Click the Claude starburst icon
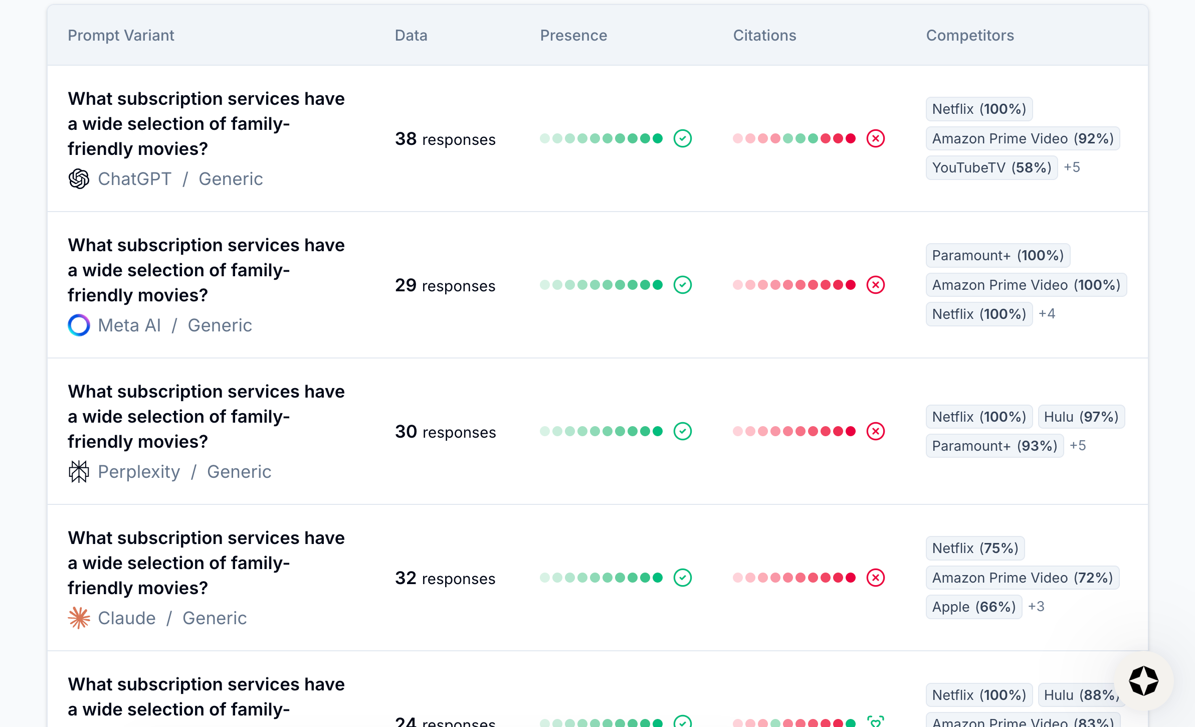 click(x=79, y=618)
